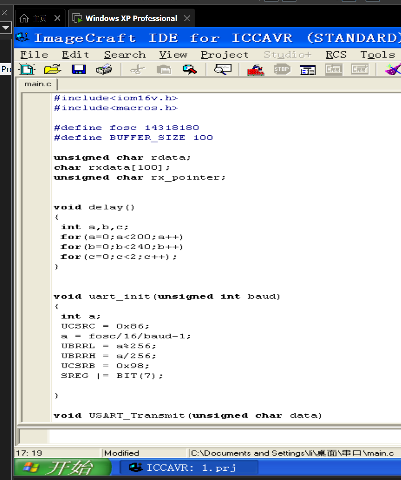This screenshot has width=401, height=480.
Task: Click 'UBRRL = a%256;' line
Action: (109, 346)
